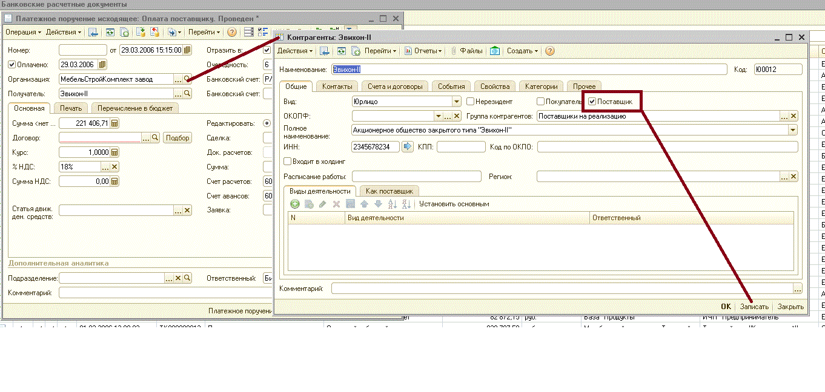Toggle the Покупатель checkbox
The width and height of the screenshot is (825, 392).
(541, 102)
